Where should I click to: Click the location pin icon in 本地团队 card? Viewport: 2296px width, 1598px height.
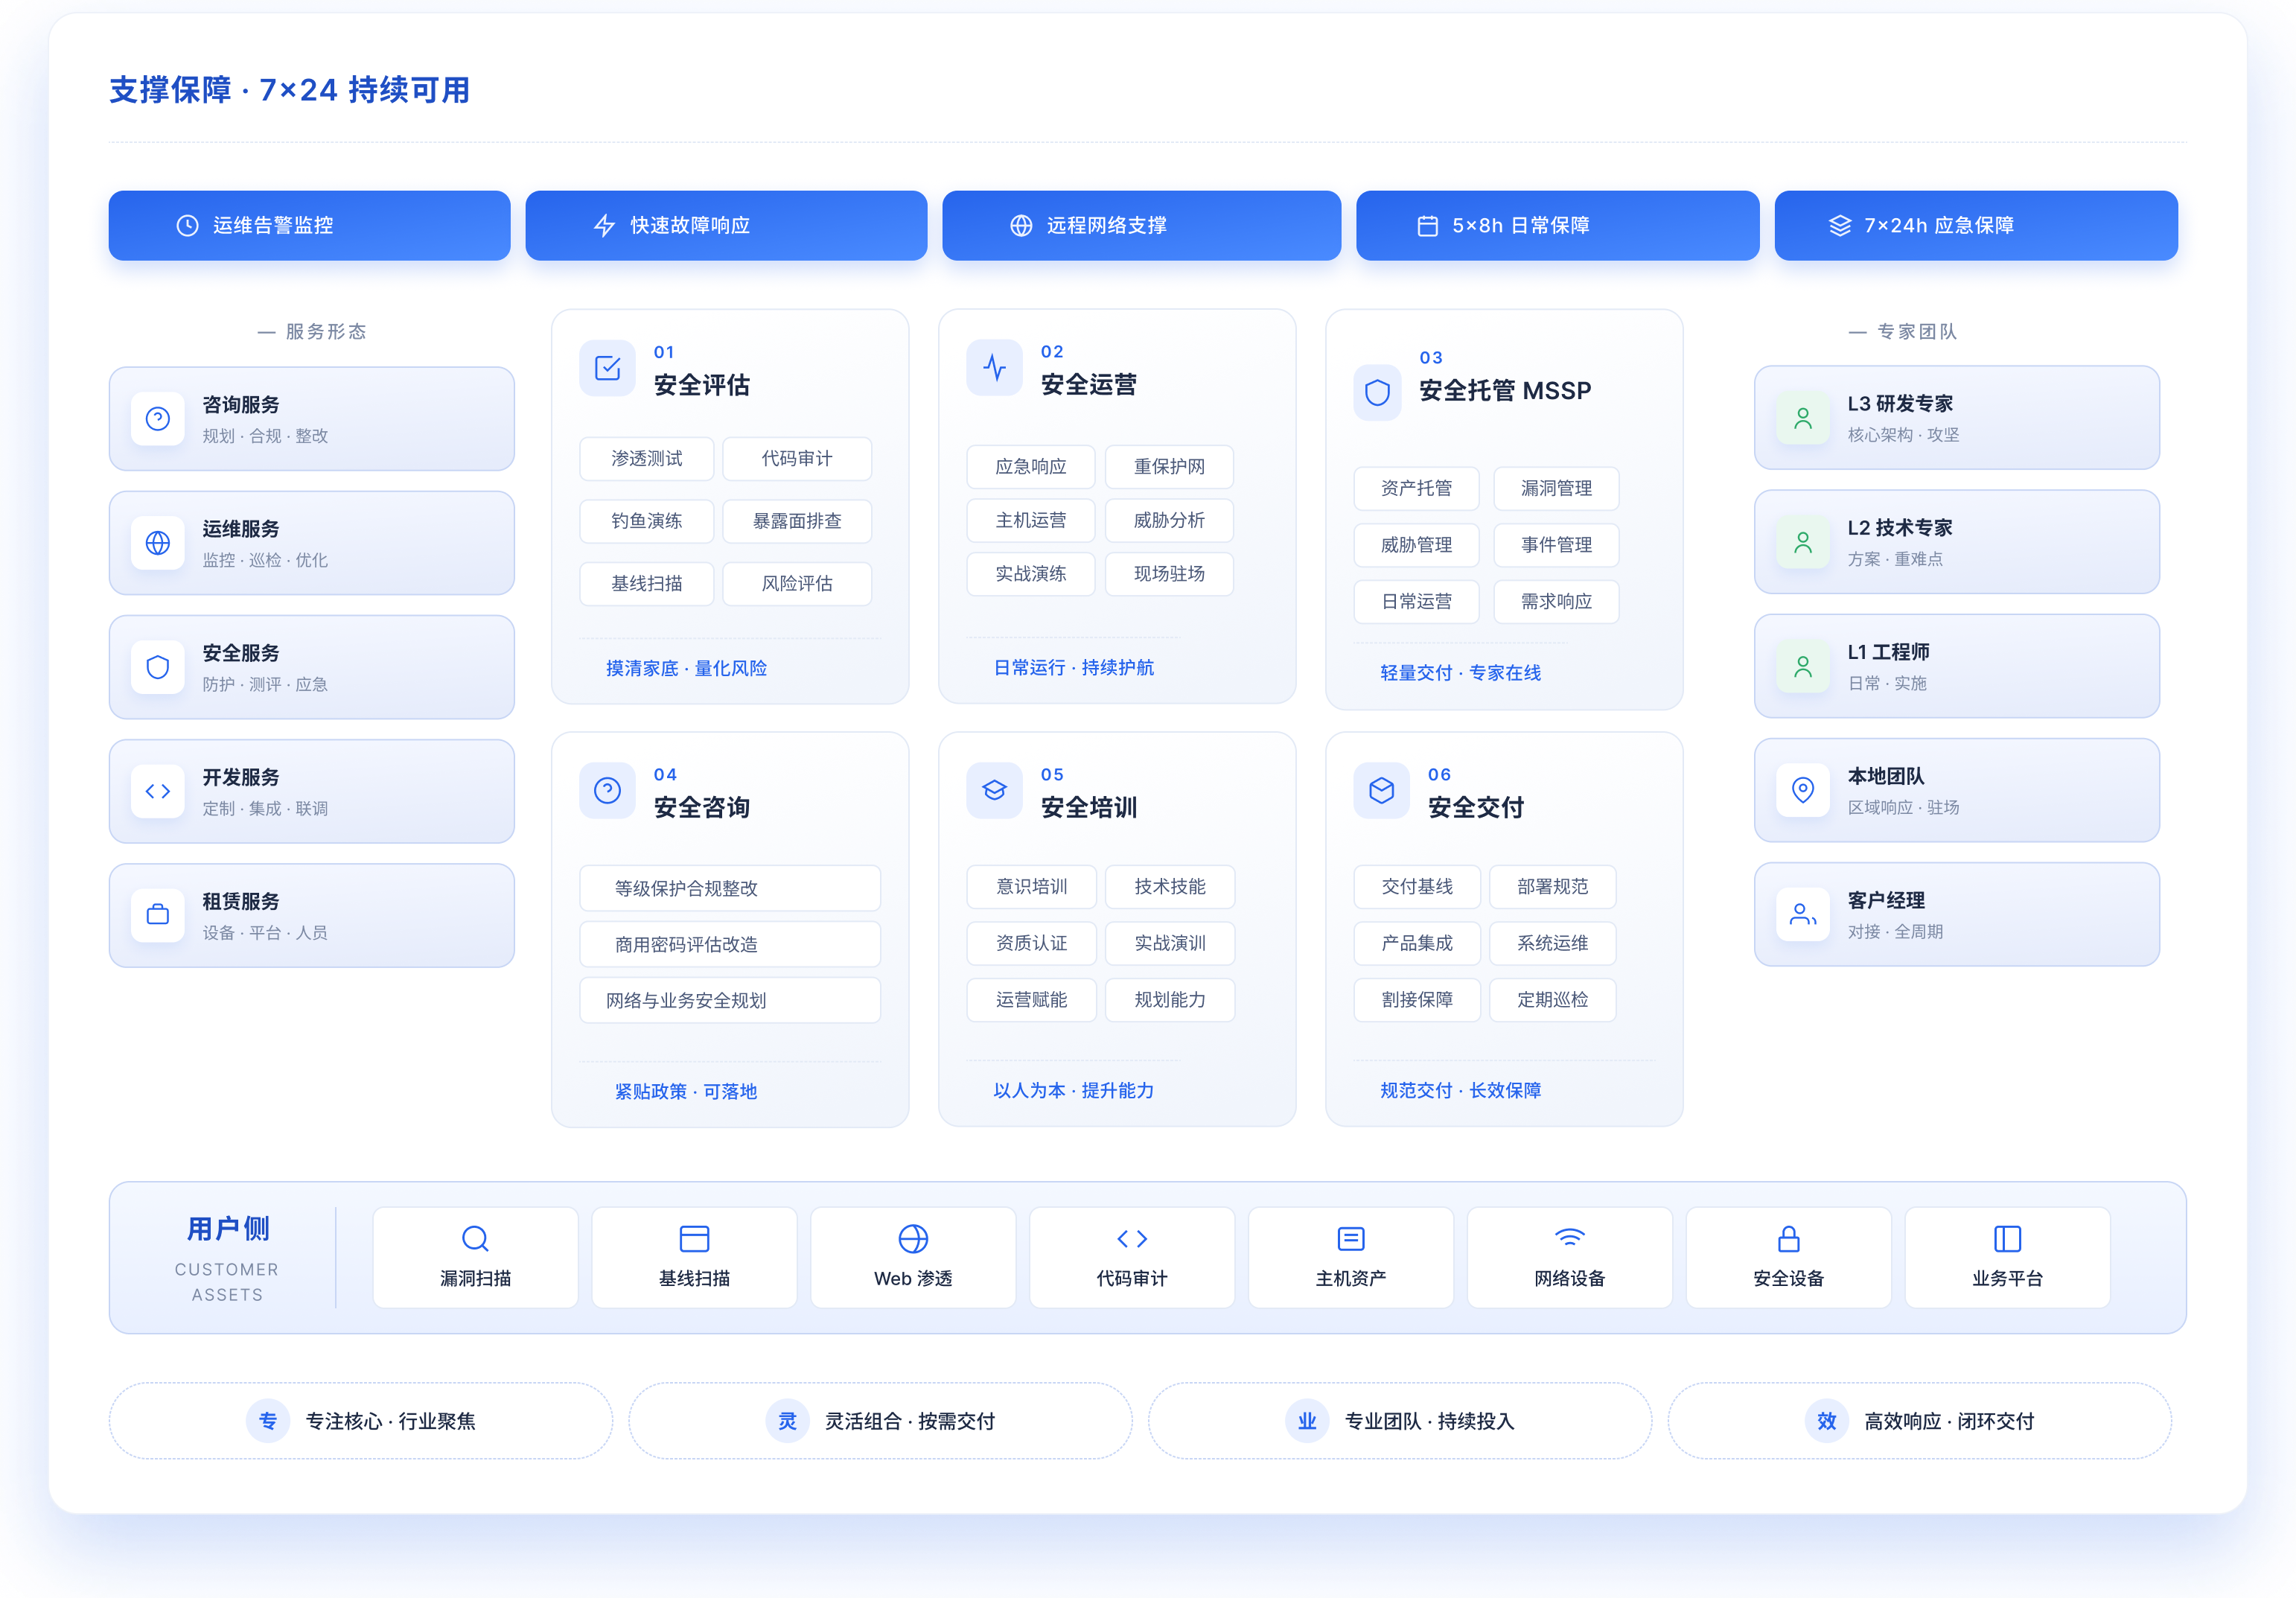tap(1803, 790)
